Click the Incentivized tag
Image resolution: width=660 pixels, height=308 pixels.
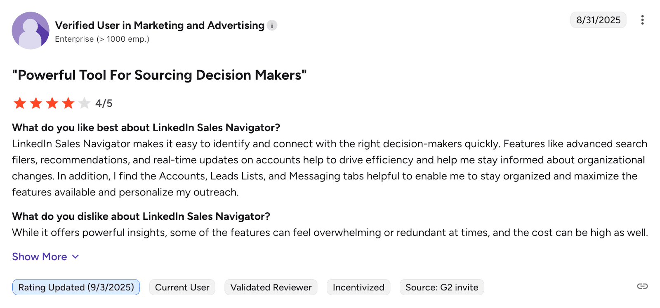click(x=358, y=287)
